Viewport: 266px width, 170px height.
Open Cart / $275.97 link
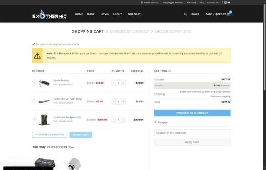coord(216,14)
